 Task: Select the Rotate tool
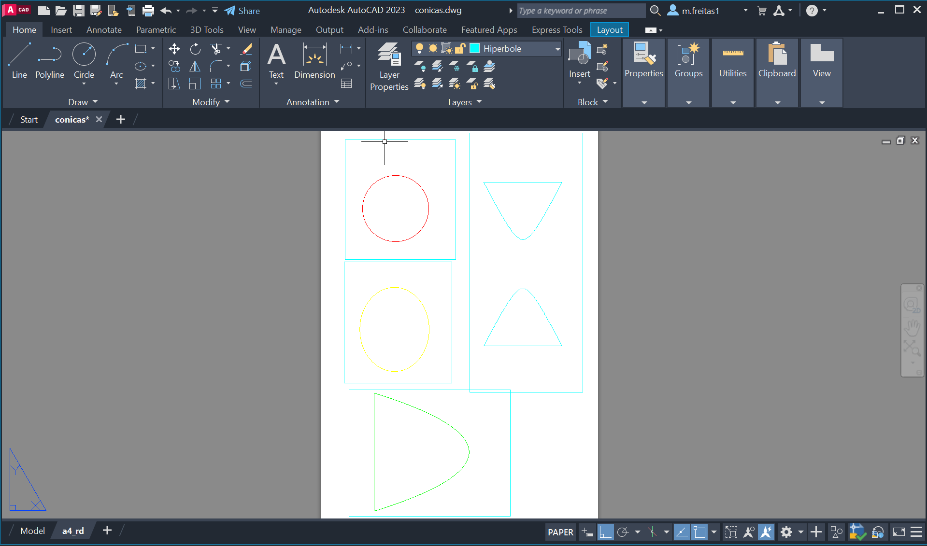pos(195,49)
